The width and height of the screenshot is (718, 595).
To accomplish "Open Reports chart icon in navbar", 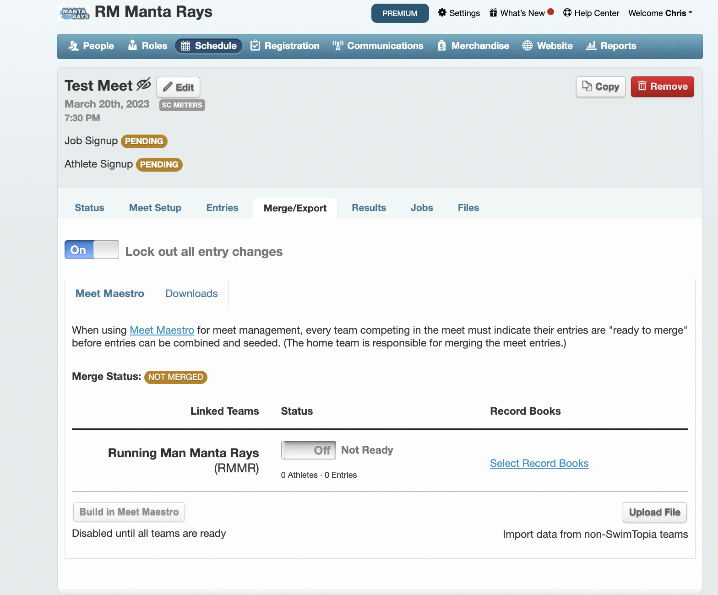I will click(591, 46).
